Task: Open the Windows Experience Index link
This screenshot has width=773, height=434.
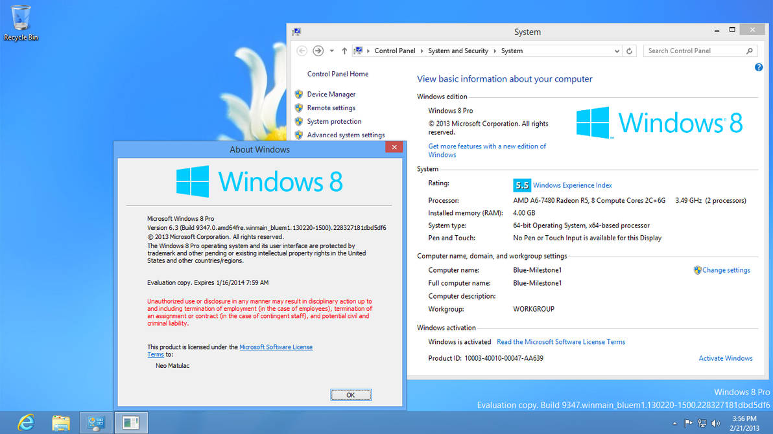Action: pyautogui.click(x=573, y=185)
